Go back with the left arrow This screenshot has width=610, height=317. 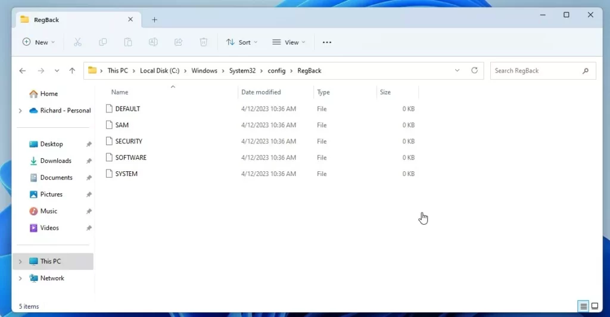tap(23, 71)
